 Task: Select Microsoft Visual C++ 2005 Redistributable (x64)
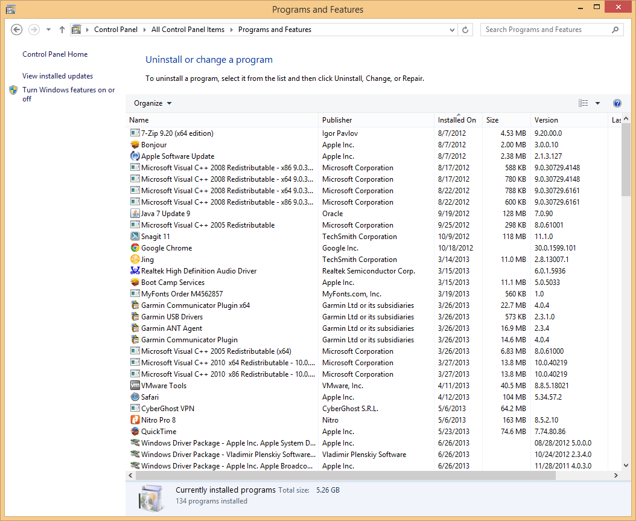(x=216, y=351)
